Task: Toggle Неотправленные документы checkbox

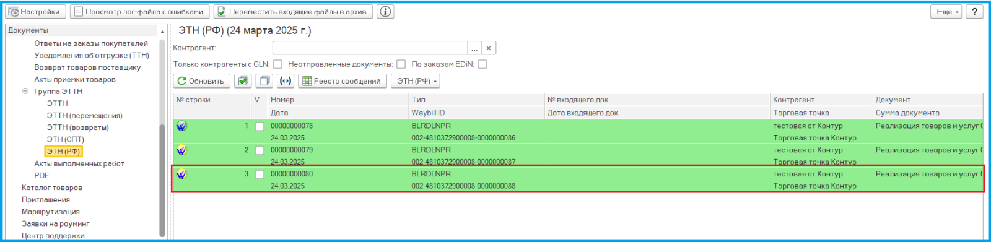Action: click(401, 64)
